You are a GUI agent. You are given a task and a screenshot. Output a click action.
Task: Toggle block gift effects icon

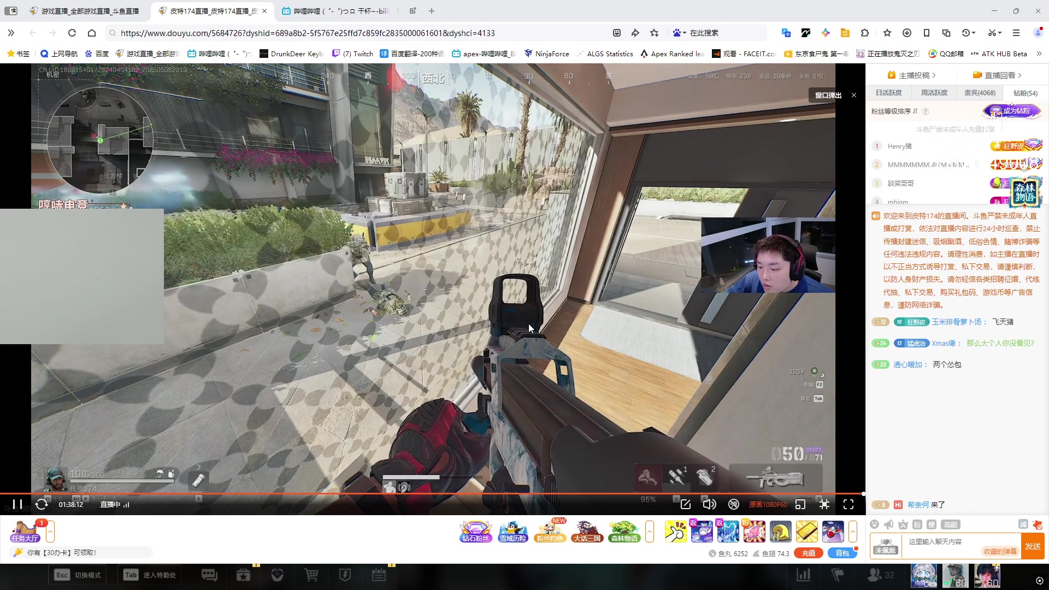[1038, 525]
